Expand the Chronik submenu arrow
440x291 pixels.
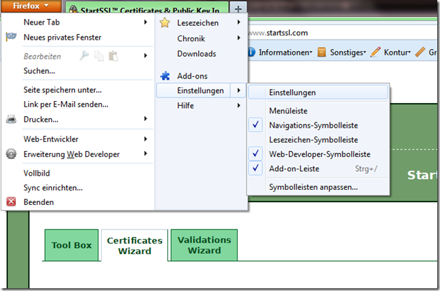coord(238,38)
